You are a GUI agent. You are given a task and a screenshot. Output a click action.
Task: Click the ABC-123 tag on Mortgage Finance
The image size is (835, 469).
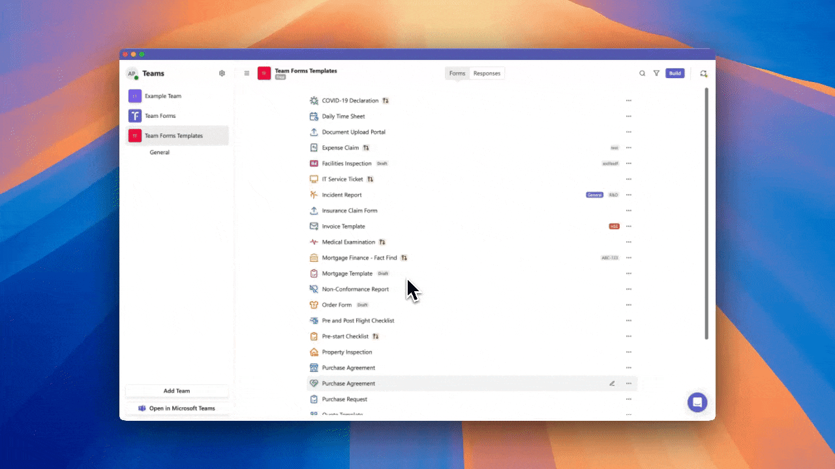tap(610, 258)
